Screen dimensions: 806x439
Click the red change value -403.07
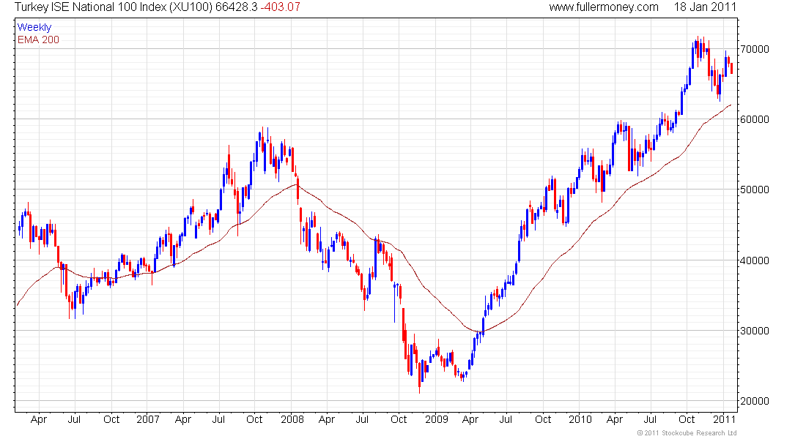coord(280,7)
